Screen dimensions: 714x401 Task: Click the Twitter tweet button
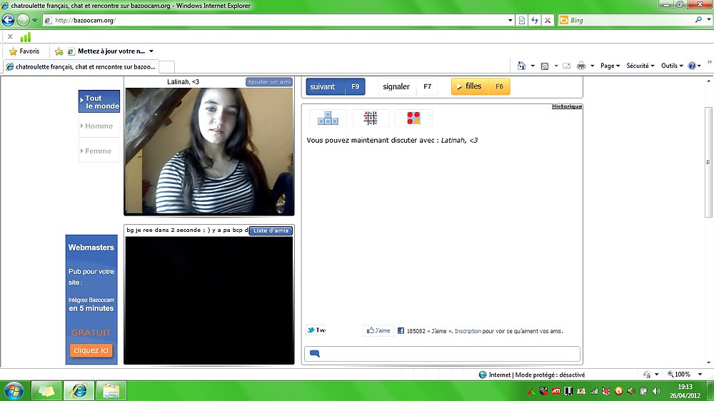coord(316,330)
